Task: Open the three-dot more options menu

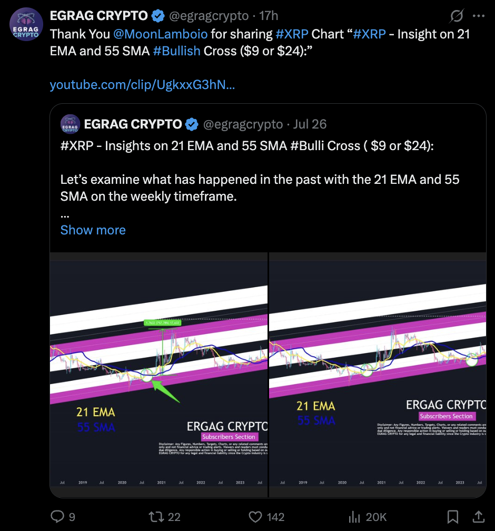Action: coord(478,16)
